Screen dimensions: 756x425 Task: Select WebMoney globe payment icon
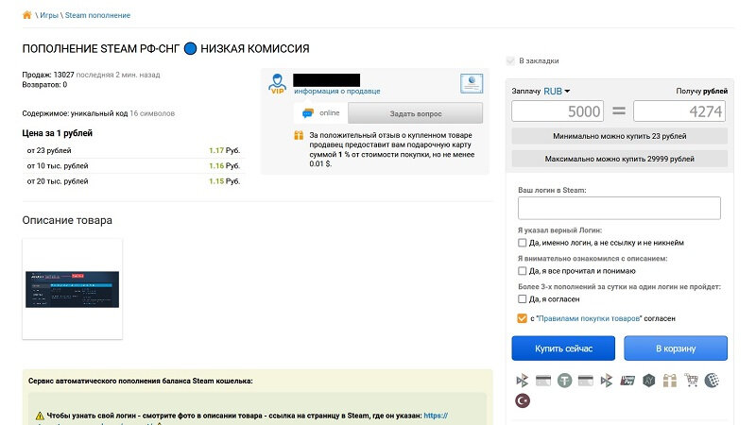pyautogui.click(x=712, y=381)
